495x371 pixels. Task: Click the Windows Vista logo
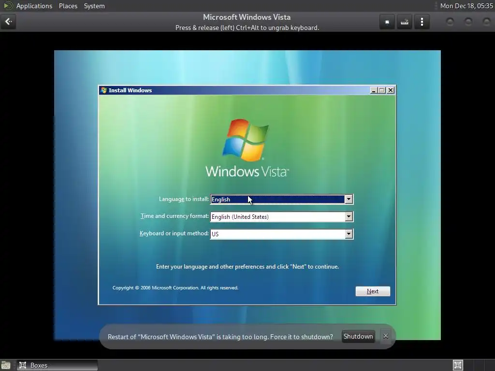click(x=247, y=148)
